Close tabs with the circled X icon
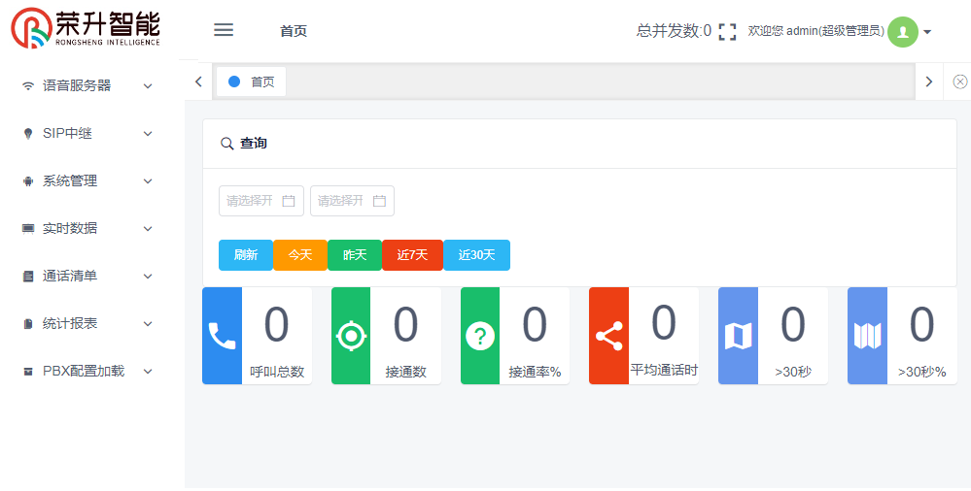 click(960, 82)
